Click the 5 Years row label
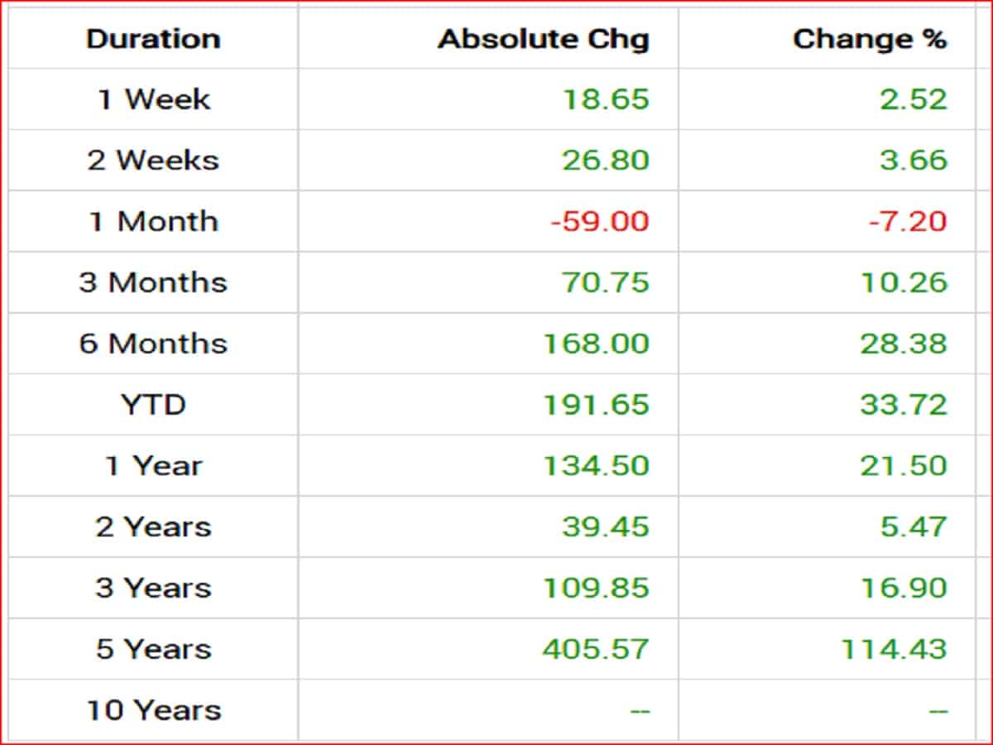This screenshot has height=745, width=993. click(153, 649)
